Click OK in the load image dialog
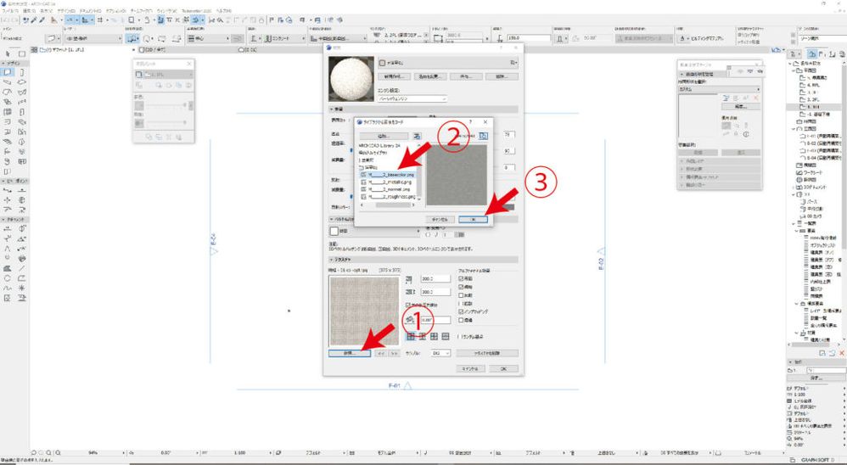This screenshot has width=847, height=465. point(474,219)
